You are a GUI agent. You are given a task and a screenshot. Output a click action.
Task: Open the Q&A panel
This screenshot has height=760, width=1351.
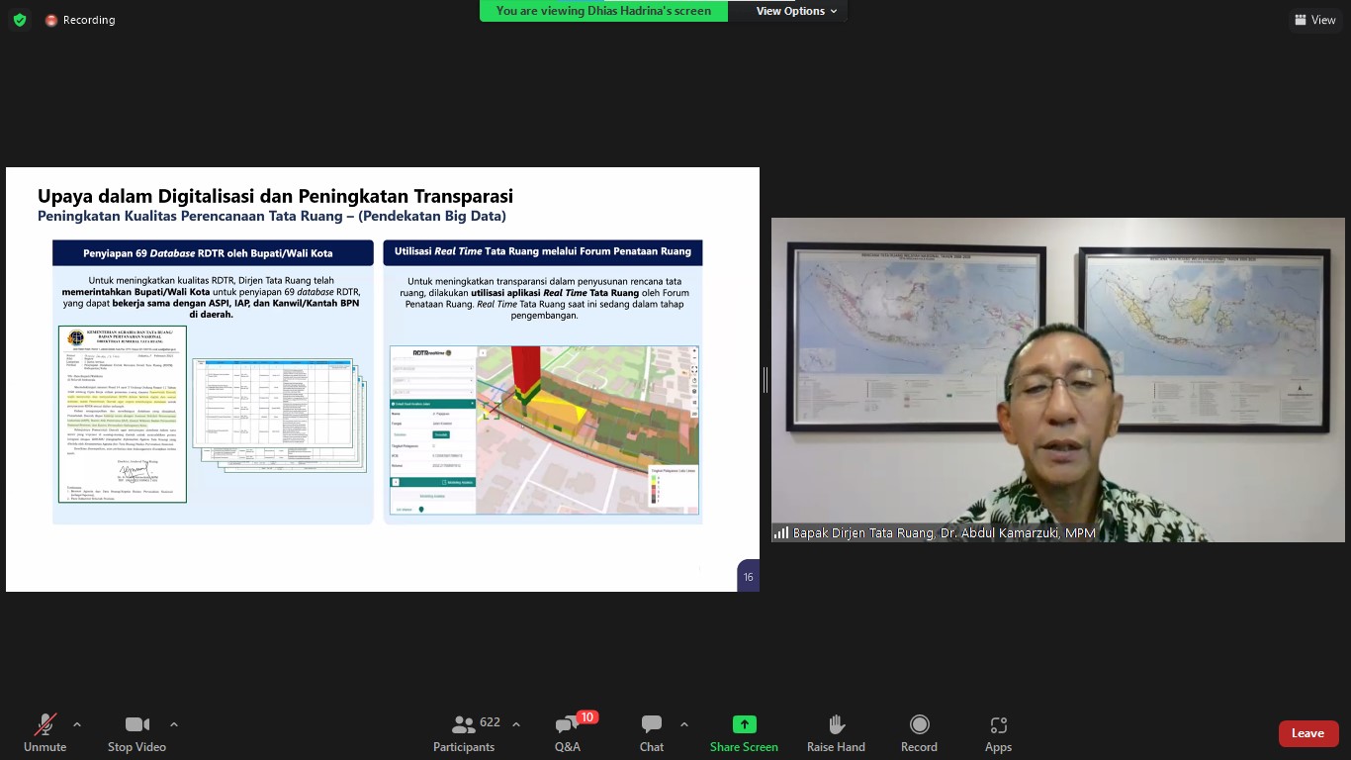(x=568, y=732)
